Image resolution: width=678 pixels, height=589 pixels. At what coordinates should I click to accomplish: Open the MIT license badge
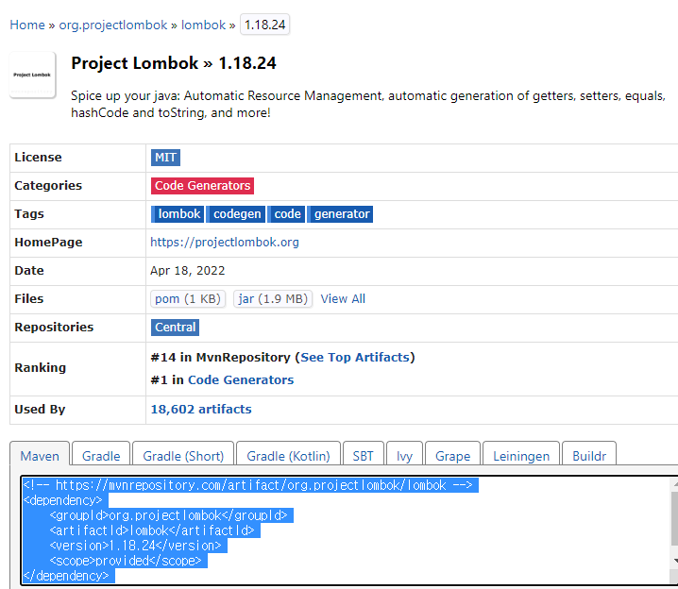click(x=165, y=158)
